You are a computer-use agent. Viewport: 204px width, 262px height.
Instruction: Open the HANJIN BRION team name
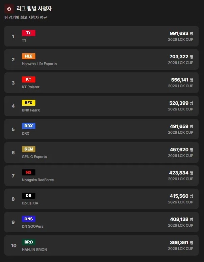coord(34,250)
